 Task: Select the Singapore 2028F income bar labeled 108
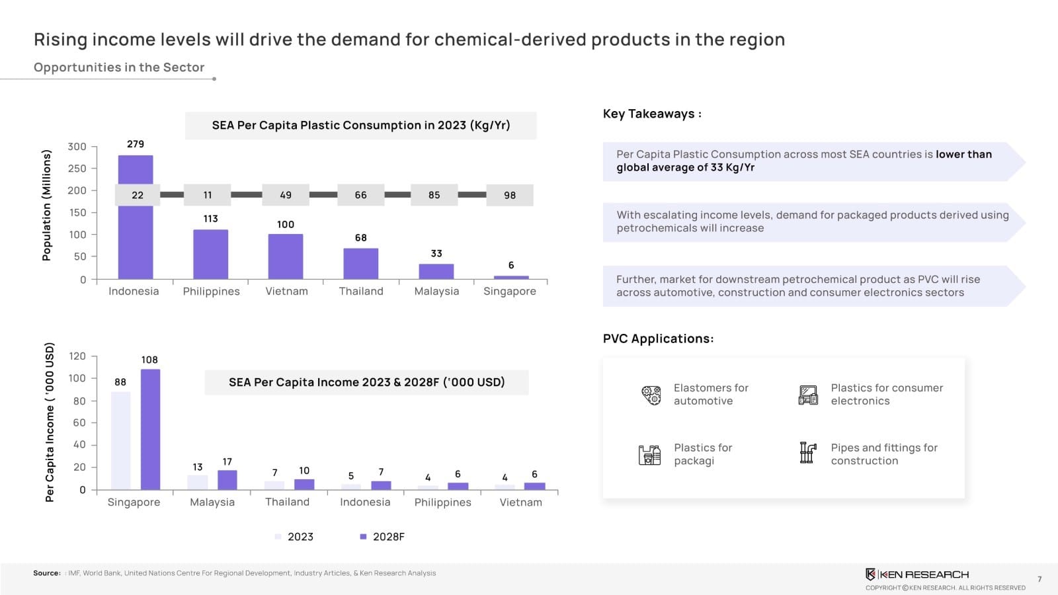[150, 430]
